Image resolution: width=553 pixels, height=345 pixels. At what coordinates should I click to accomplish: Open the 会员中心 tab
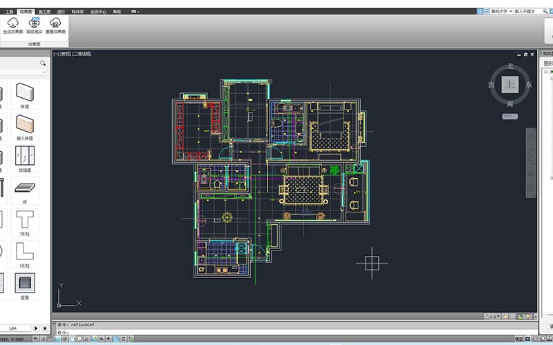[x=98, y=12]
